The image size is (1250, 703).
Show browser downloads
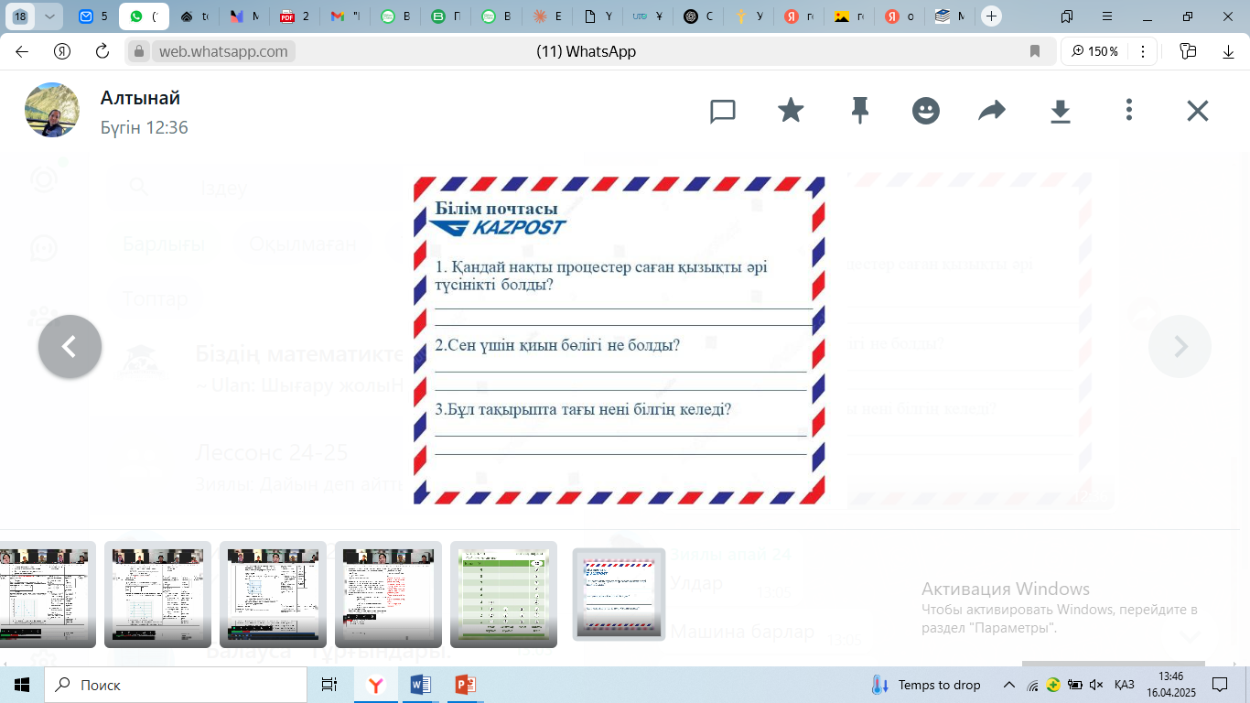(x=1229, y=51)
